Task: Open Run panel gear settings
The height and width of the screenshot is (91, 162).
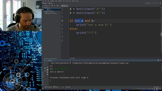Action: point(158,60)
